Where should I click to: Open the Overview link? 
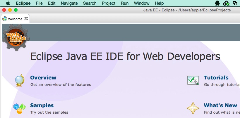tap(43, 78)
